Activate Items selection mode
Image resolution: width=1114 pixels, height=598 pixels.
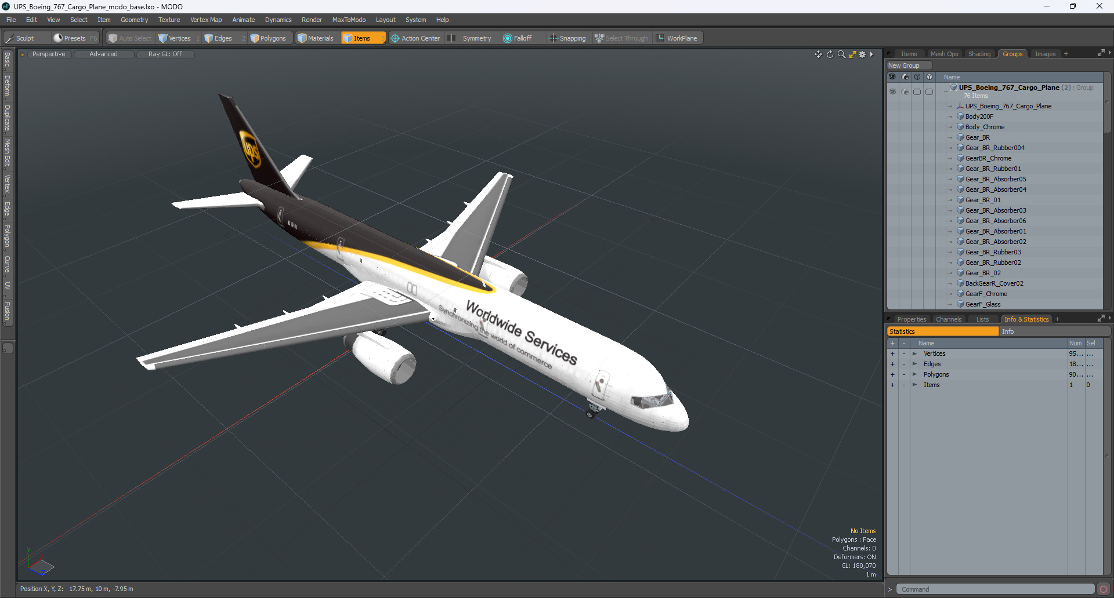click(363, 38)
